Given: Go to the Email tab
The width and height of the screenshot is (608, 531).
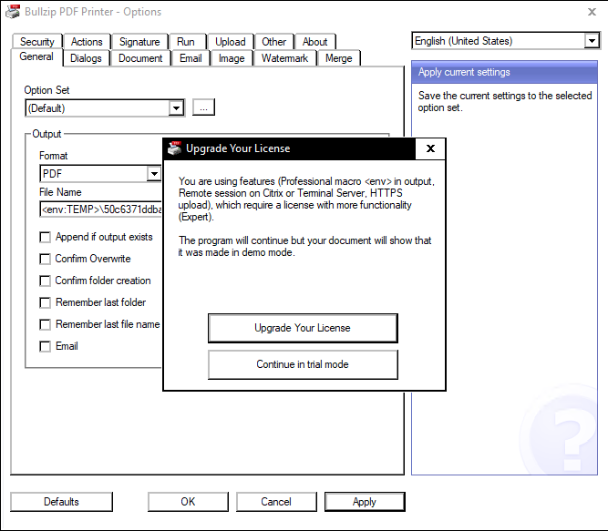Looking at the screenshot, I should (191, 58).
